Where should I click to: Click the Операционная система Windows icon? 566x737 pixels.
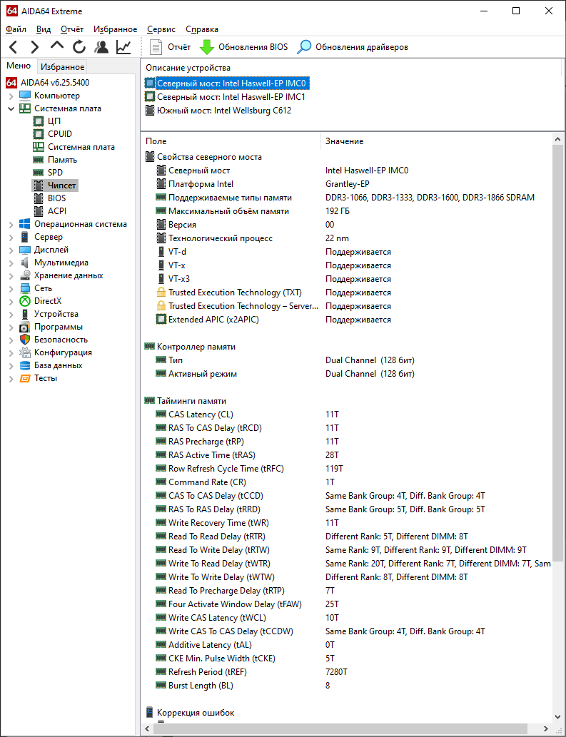[x=25, y=224]
